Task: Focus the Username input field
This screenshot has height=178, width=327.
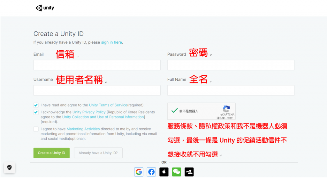Action: click(x=97, y=90)
